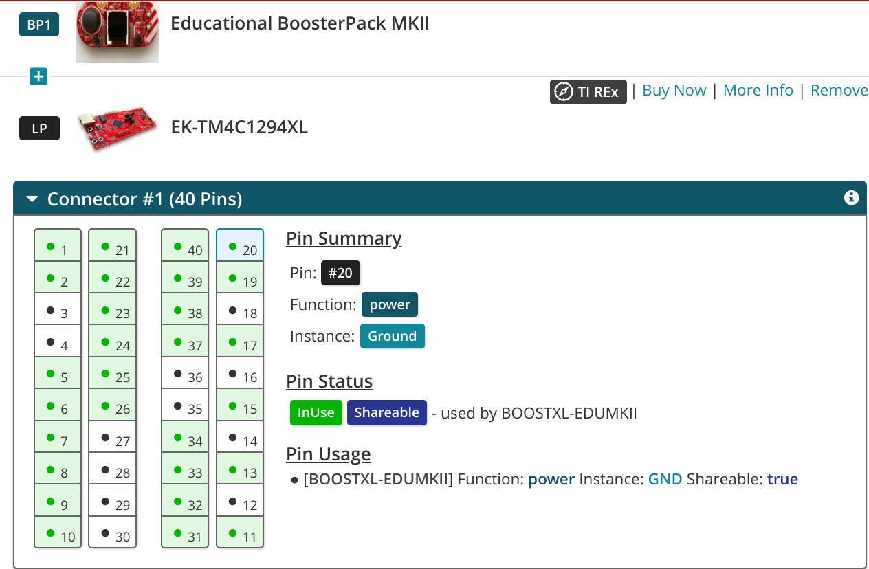Select pin 24 in the connector
Viewport: 869px width, 569px height.
[x=113, y=342]
